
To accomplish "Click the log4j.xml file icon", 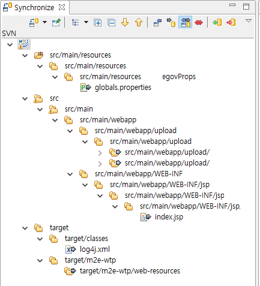I will coord(71,249).
